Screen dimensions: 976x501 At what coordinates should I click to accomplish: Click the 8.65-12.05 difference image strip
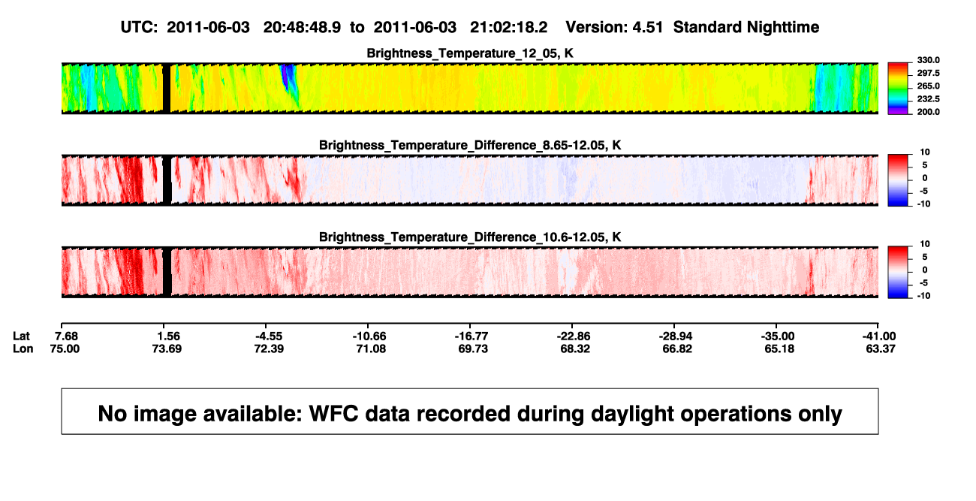click(470, 180)
